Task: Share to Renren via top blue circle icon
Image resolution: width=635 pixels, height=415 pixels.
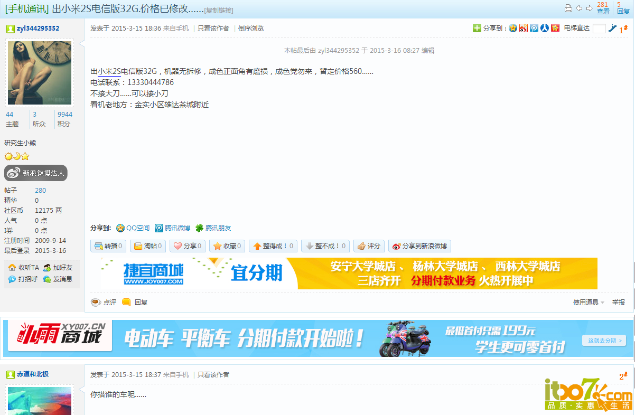Action: coord(545,28)
